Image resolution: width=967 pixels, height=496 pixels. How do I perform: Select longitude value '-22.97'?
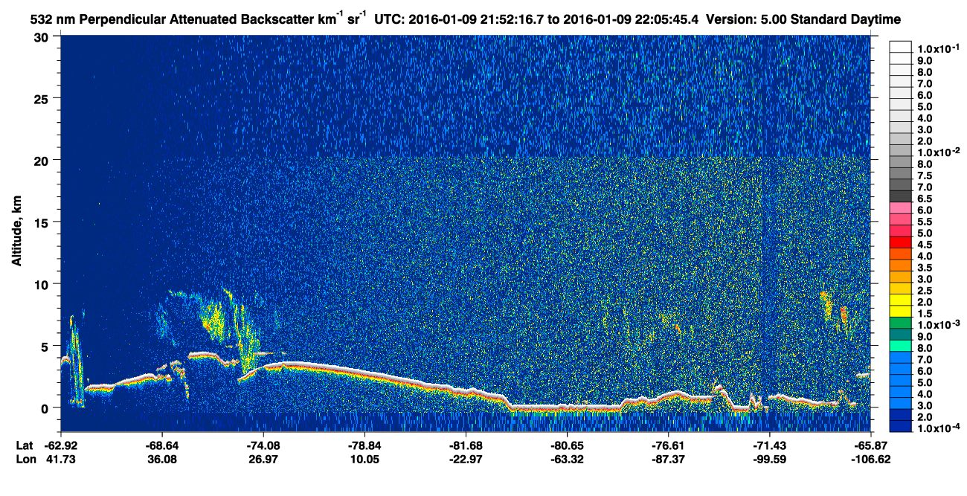466,459
